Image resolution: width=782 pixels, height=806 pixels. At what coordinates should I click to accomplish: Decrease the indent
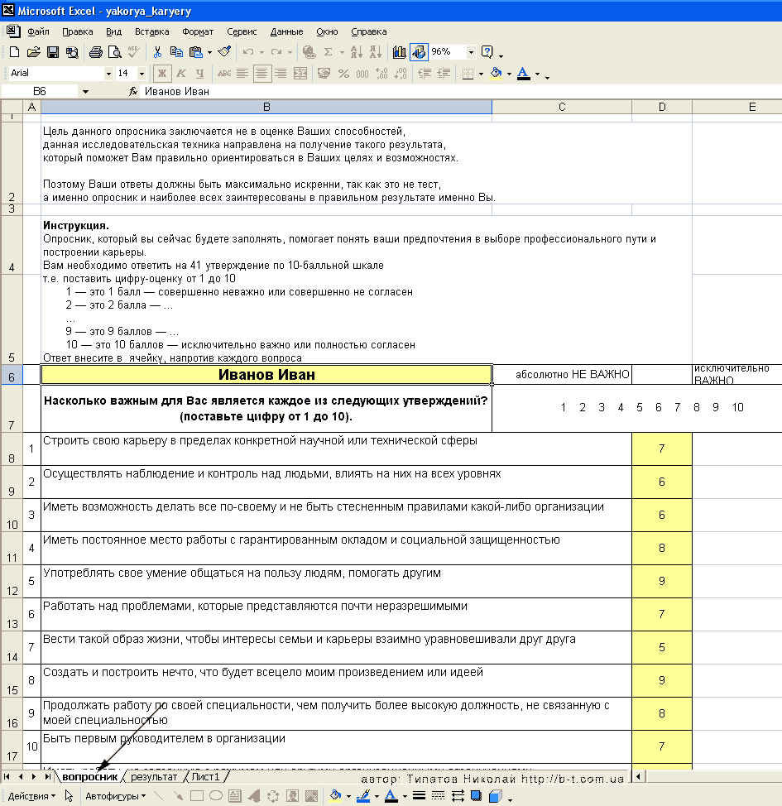click(425, 74)
